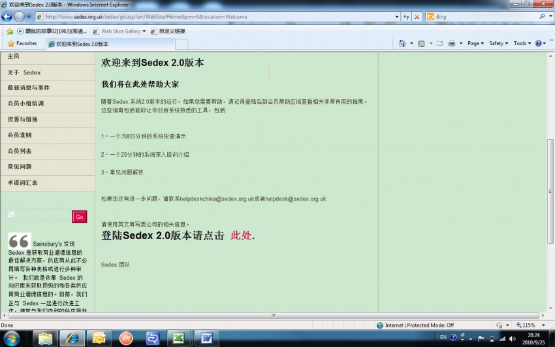
Task: Click the EN language indicator
Action: pyautogui.click(x=443, y=337)
